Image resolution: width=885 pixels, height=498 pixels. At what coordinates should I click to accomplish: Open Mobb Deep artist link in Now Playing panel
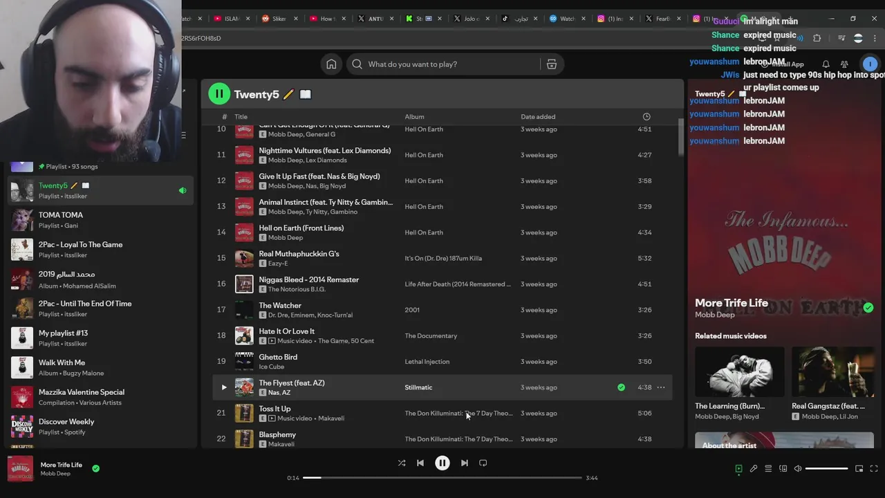[x=715, y=315]
